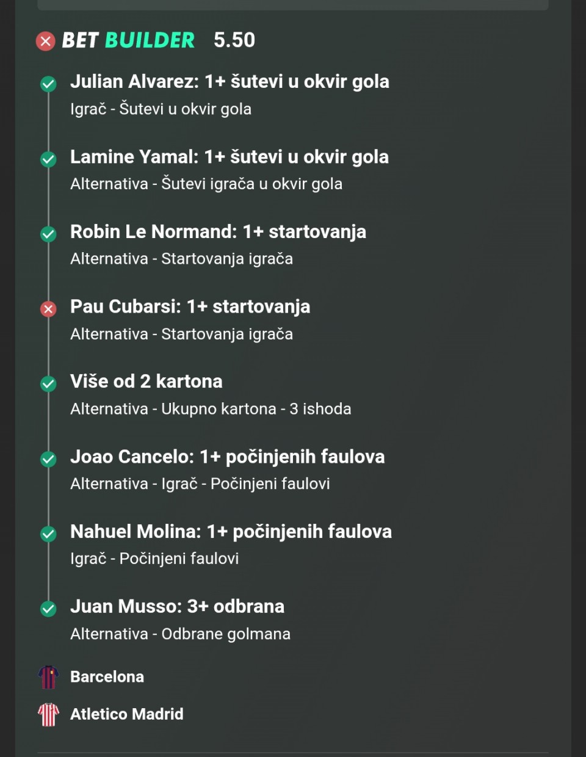This screenshot has width=586, height=757.
Task: Click green check icon beside Lamine Yamal
Action: [x=48, y=159]
